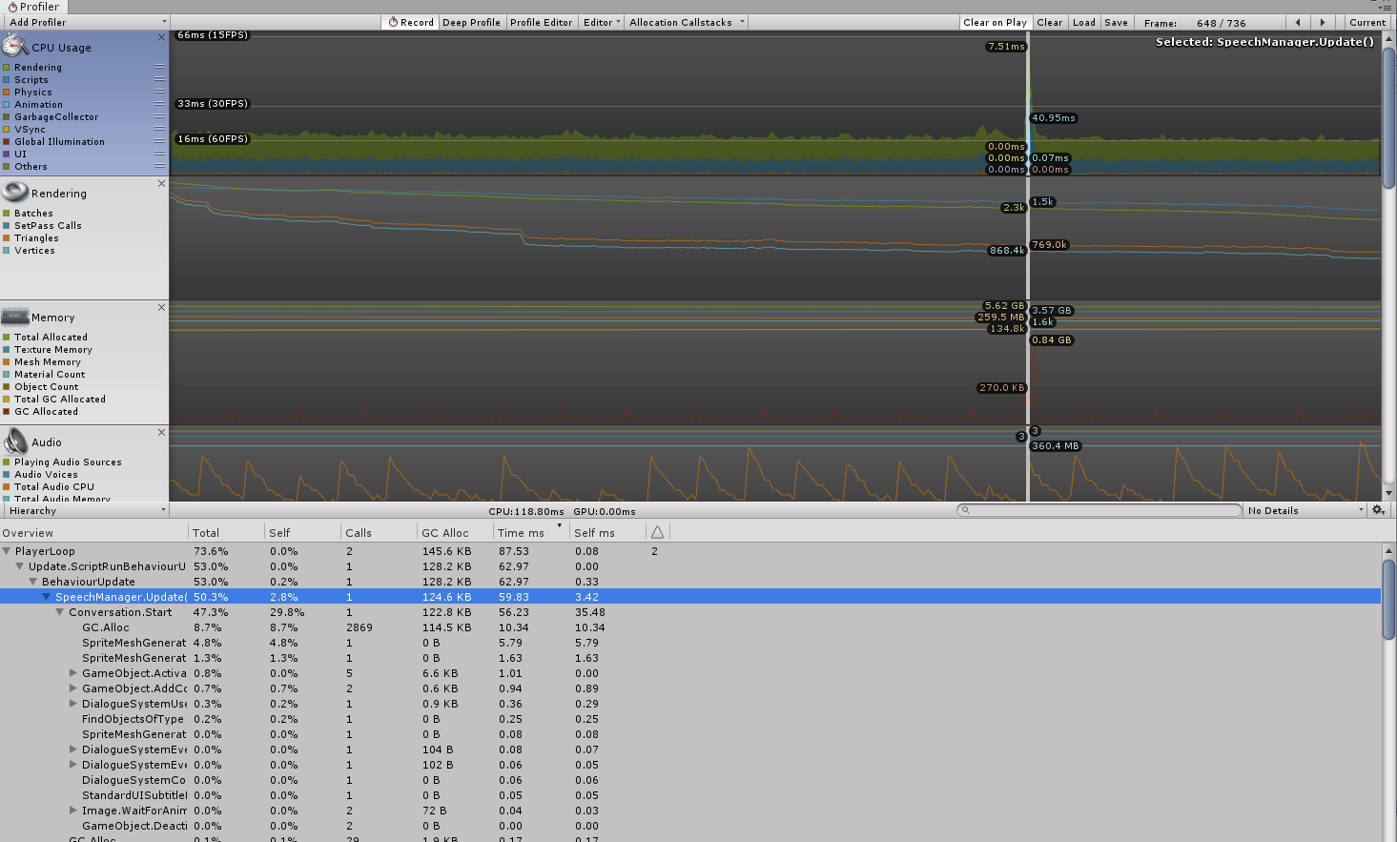1397x842 pixels.
Task: Collapse the PlayerLoop tree row
Action: click(8, 551)
